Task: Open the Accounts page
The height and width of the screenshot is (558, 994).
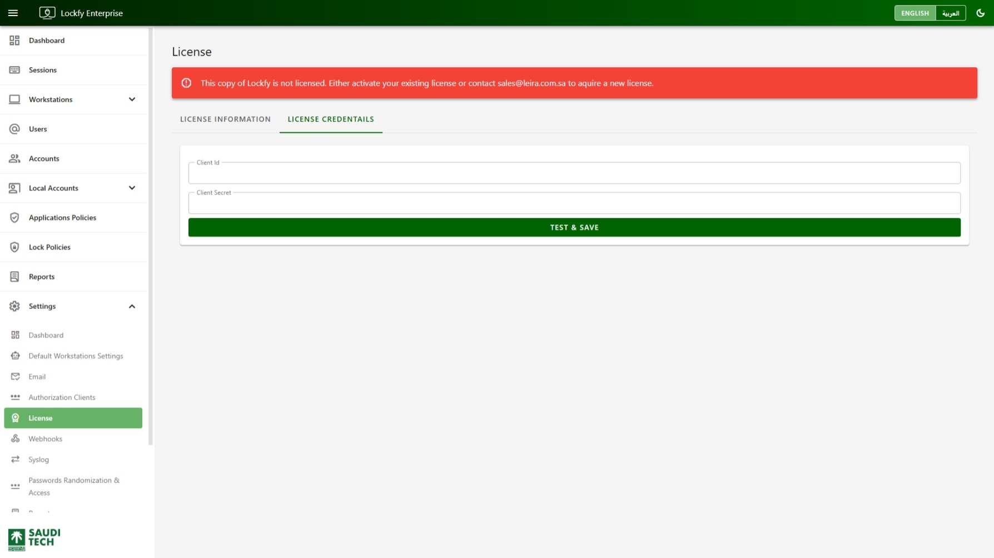Action: pyautogui.click(x=73, y=158)
